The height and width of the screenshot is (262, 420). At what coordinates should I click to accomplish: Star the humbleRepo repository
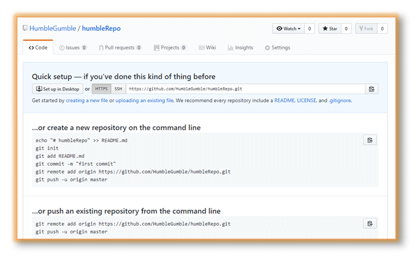tap(330, 29)
